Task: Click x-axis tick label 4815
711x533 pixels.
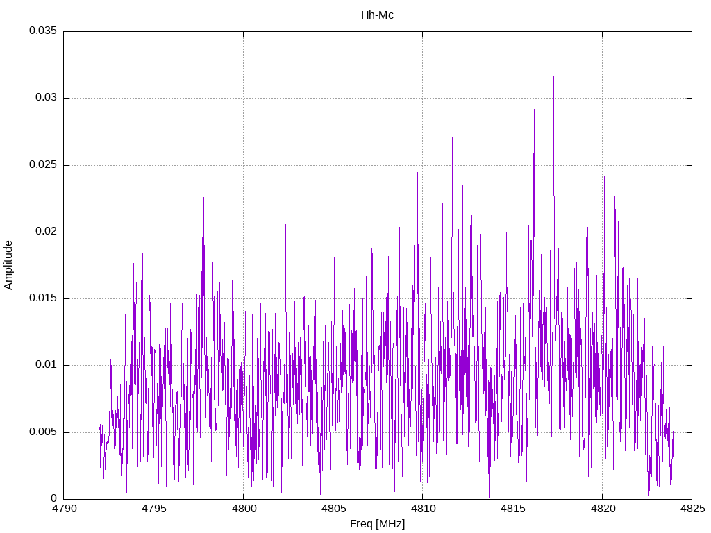Action: point(513,509)
